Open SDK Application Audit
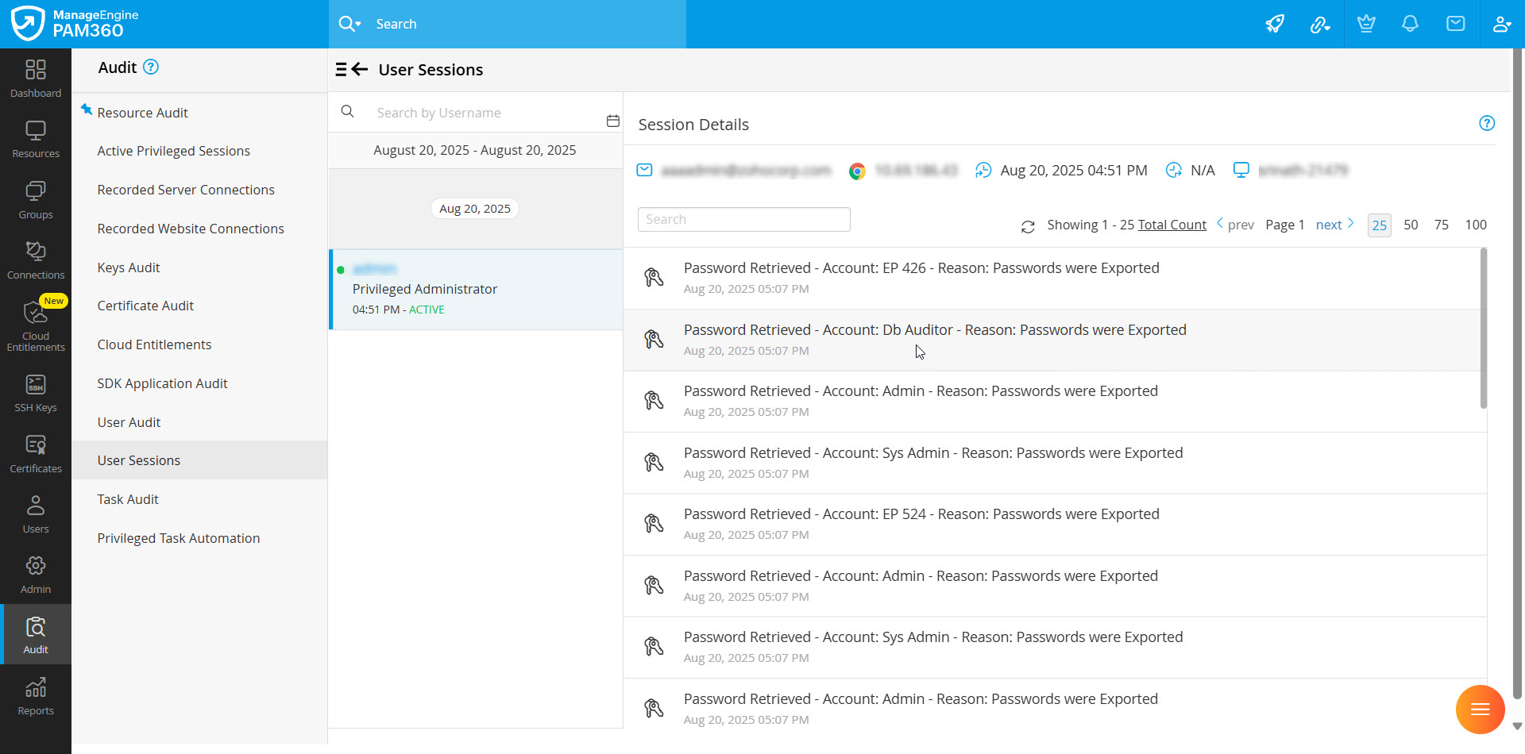This screenshot has width=1525, height=754. pyautogui.click(x=162, y=383)
